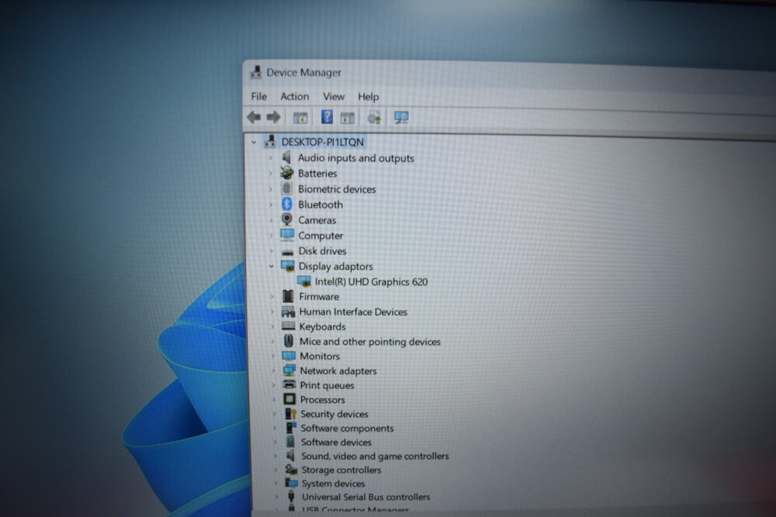776x517 pixels.
Task: Click the Update driver toolbar icon
Action: [374, 117]
